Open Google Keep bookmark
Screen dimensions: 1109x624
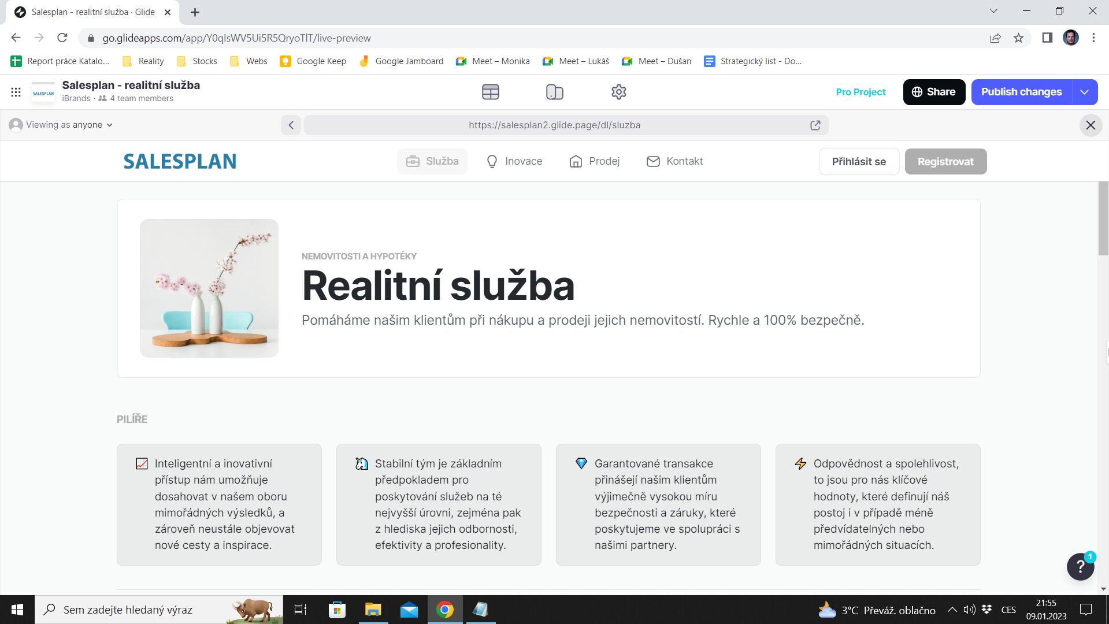313,61
